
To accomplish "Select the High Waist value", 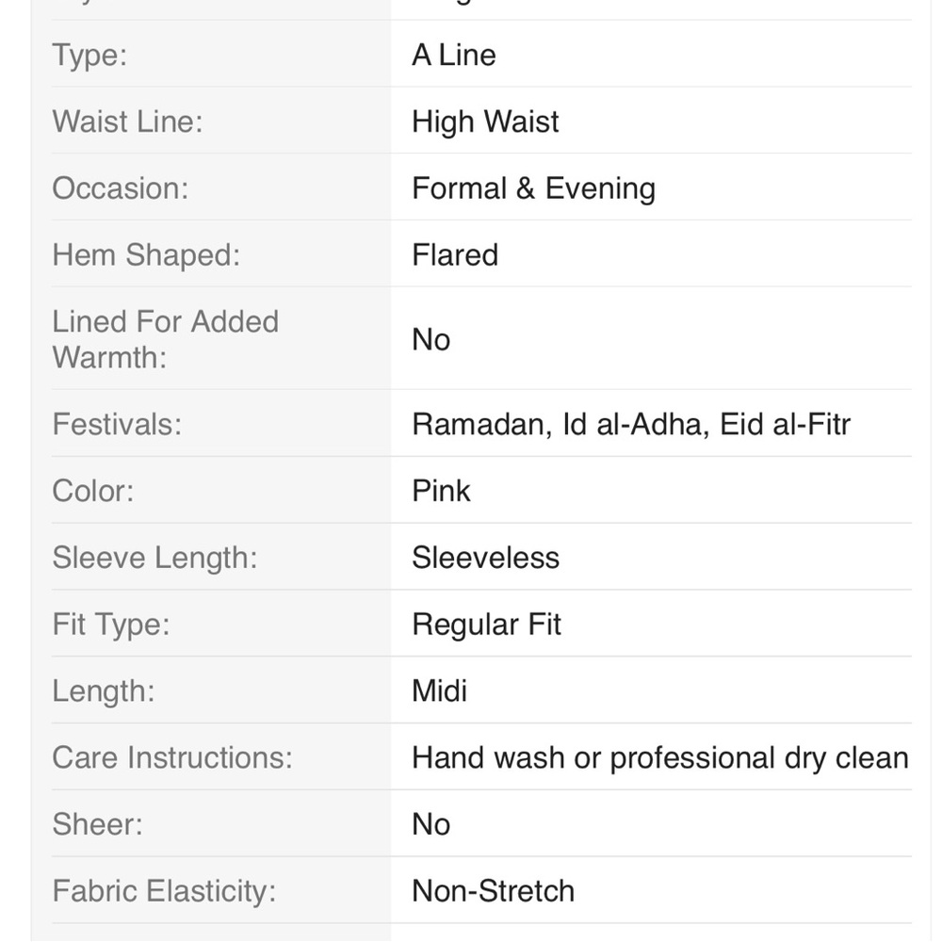I will tap(485, 122).
